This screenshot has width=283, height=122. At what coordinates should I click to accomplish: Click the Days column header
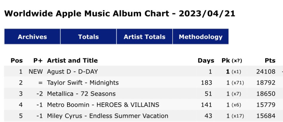click(206, 61)
